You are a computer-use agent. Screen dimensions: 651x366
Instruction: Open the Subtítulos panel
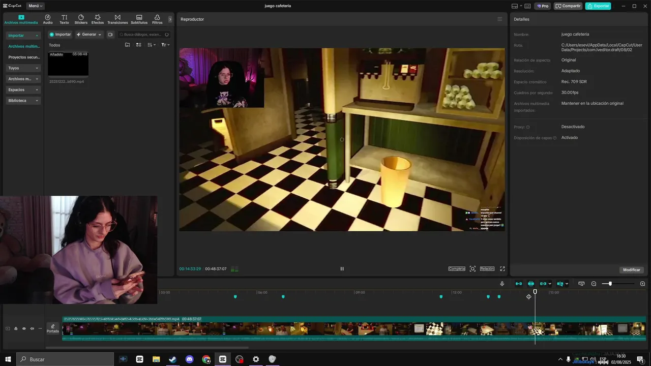139,19
